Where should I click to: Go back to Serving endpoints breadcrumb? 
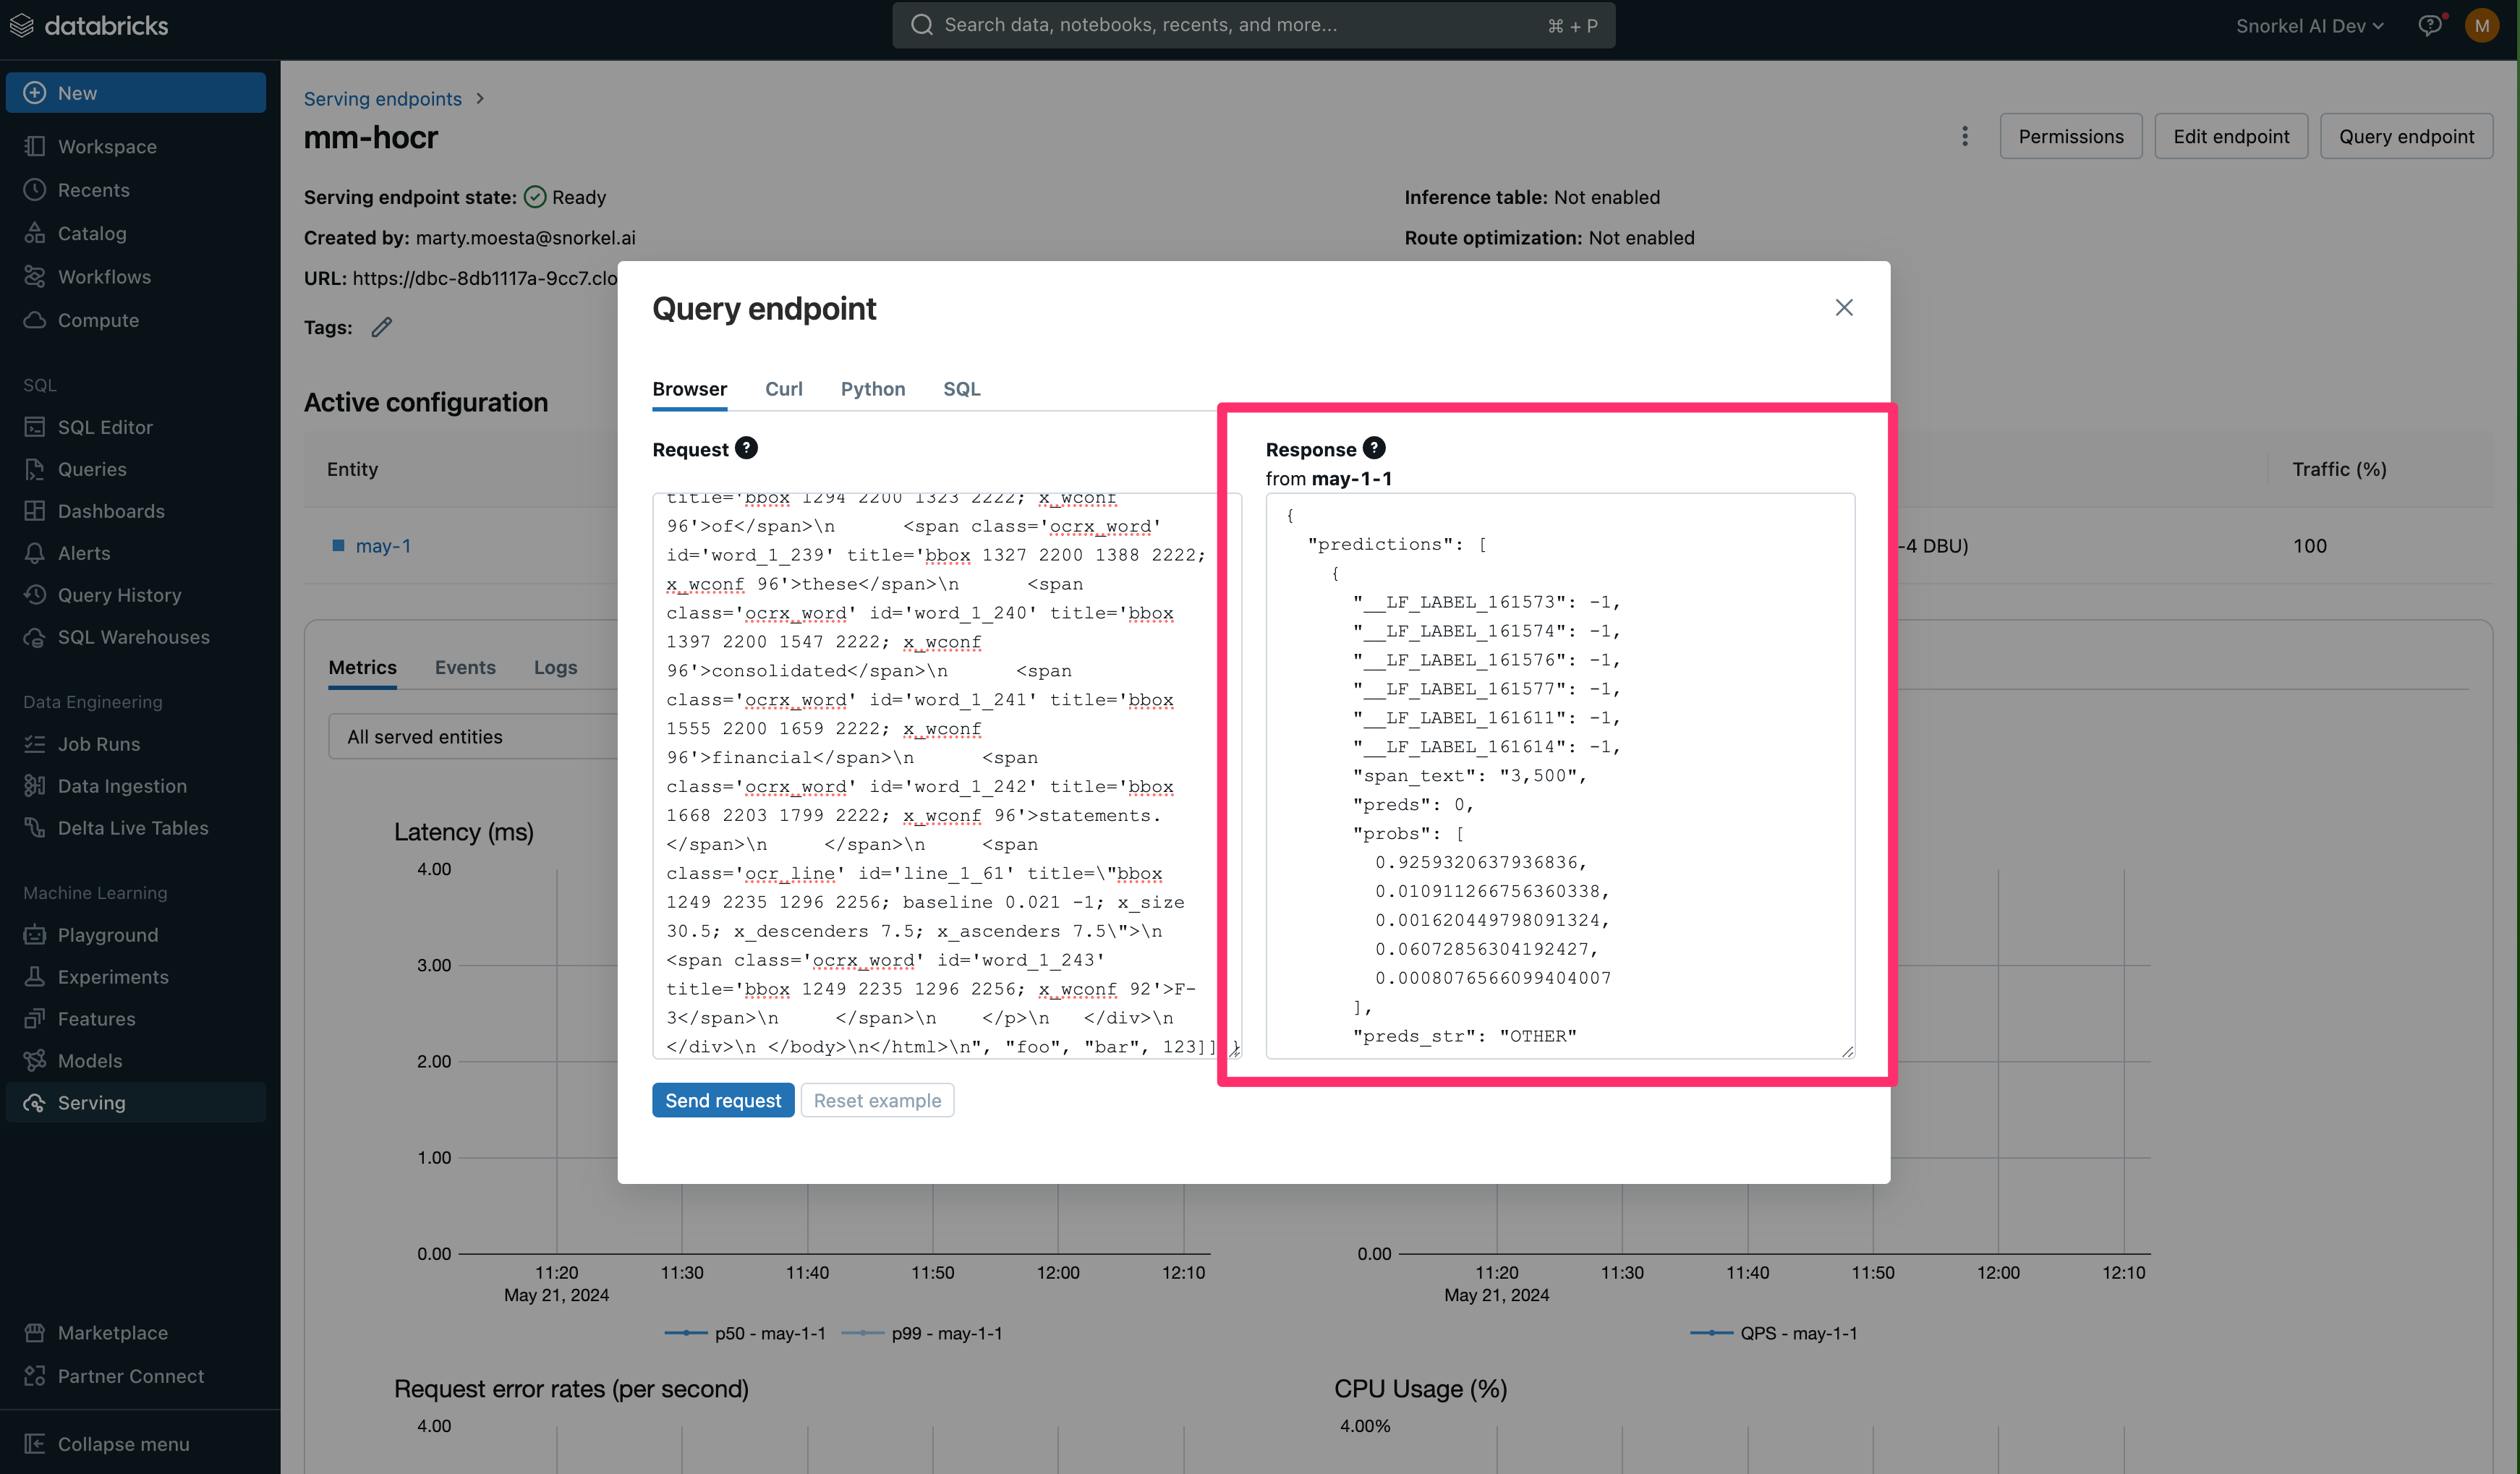pos(383,99)
